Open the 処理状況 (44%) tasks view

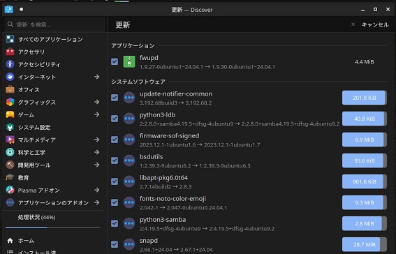(53, 218)
